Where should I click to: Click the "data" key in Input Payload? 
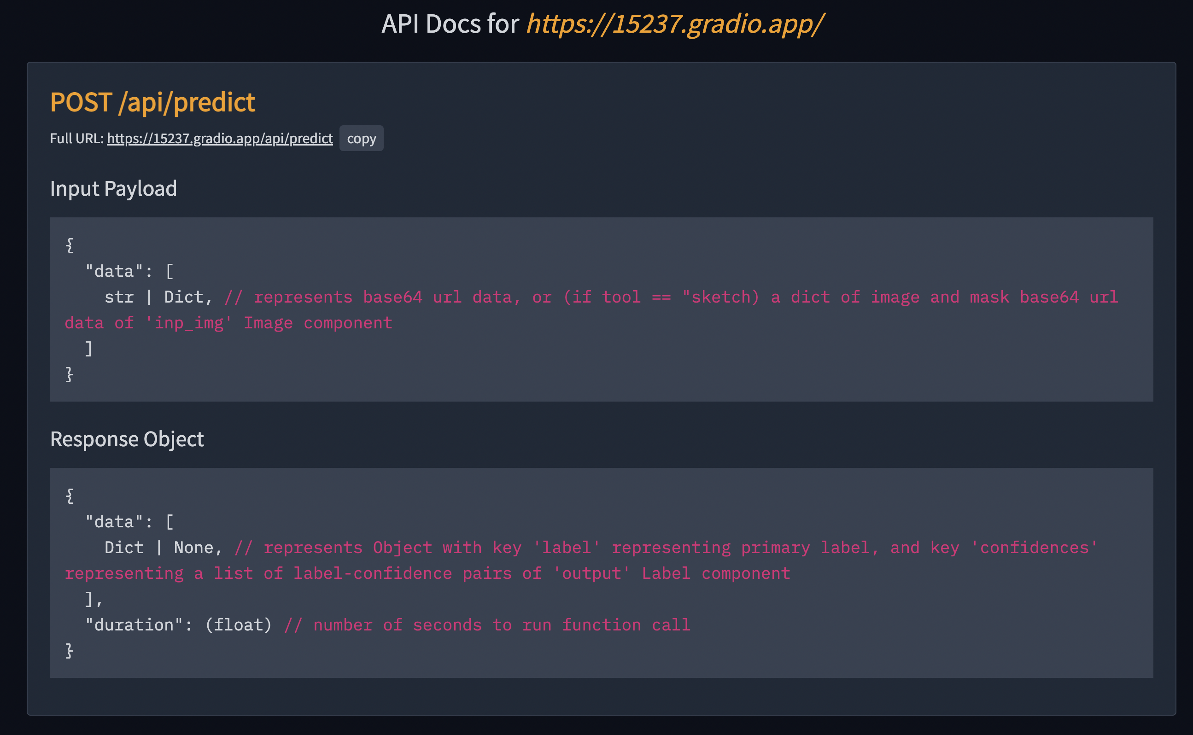pyautogui.click(x=114, y=271)
